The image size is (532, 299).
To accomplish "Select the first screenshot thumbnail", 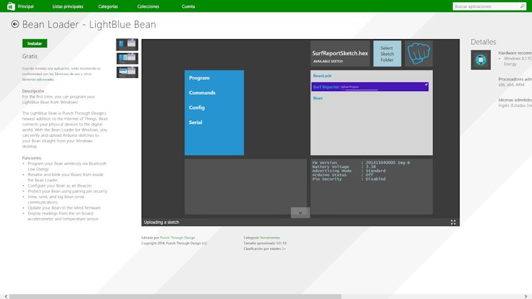I will coord(127,45).
